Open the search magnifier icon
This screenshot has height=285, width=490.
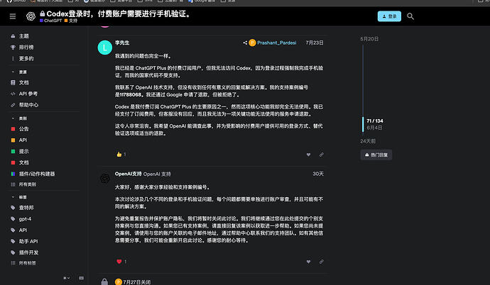click(x=410, y=16)
